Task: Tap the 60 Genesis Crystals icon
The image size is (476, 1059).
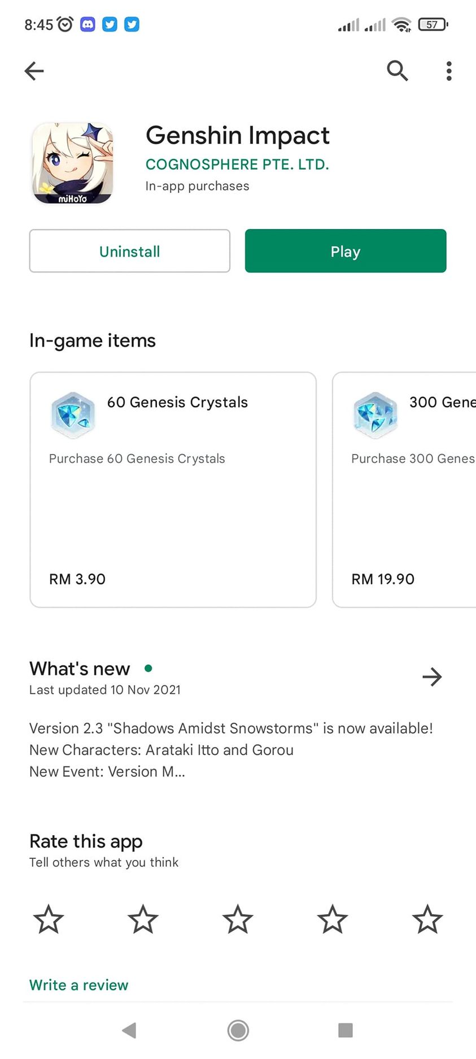Action: pos(72,414)
